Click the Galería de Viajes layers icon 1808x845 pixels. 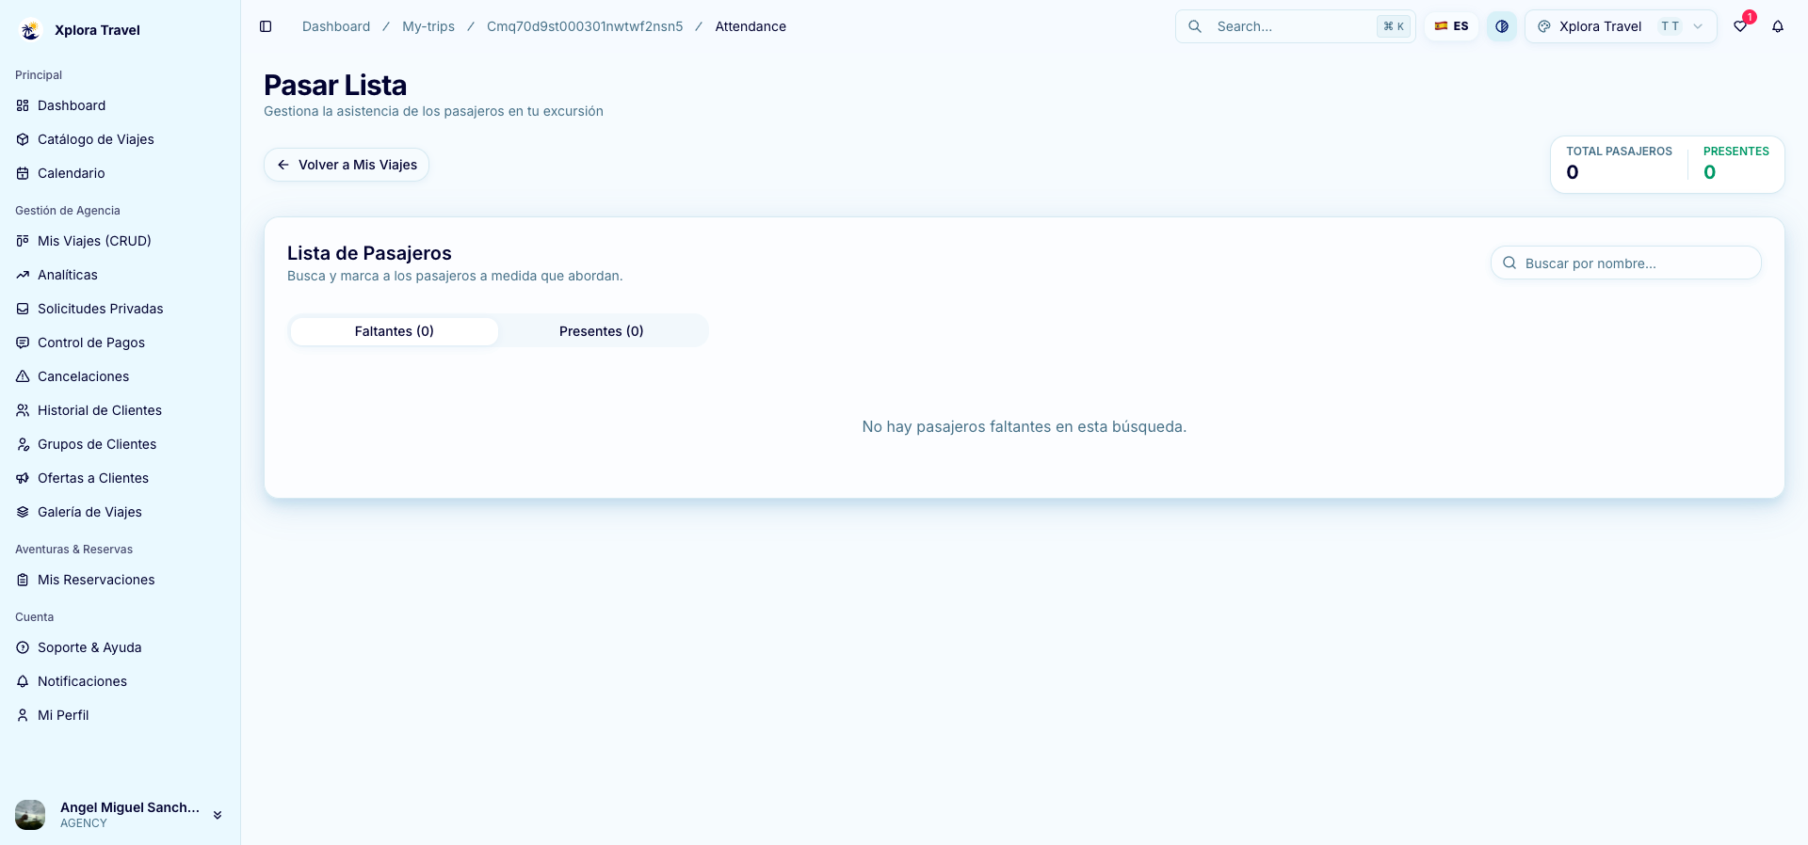[x=23, y=512]
